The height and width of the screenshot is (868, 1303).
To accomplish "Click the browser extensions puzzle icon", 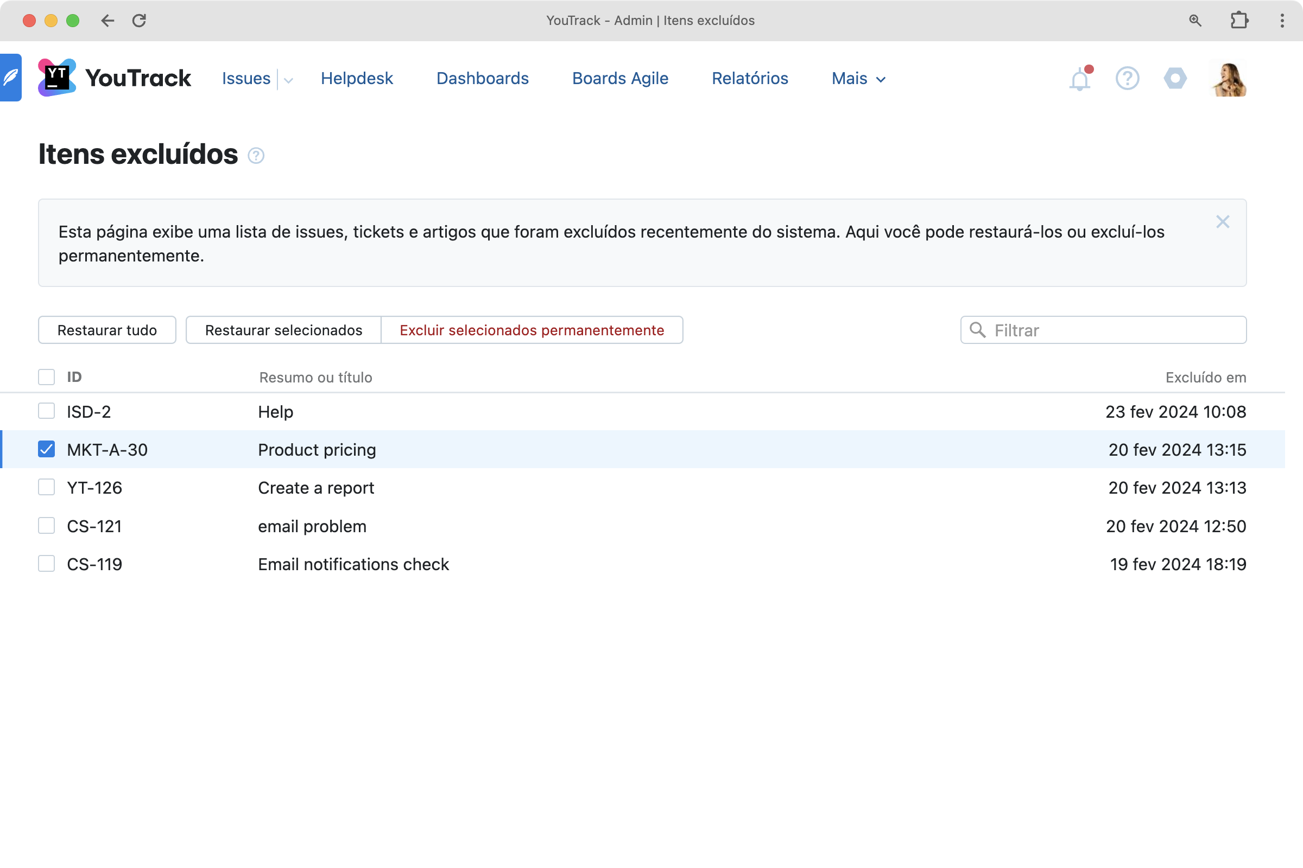I will click(1239, 21).
